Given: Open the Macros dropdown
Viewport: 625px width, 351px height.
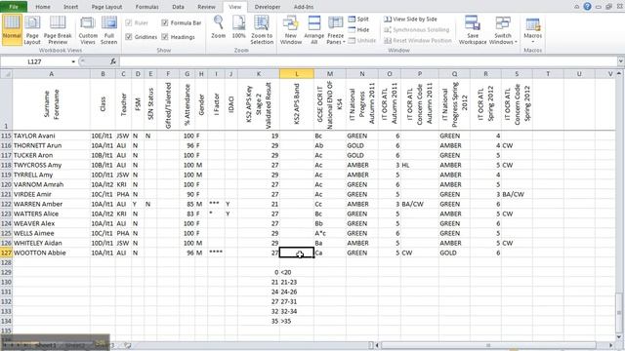Looking at the screenshot, I should click(x=533, y=29).
